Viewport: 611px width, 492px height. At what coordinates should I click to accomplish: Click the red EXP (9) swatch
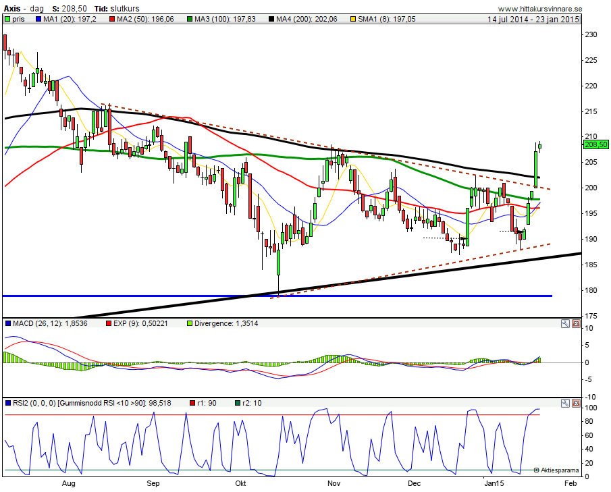click(109, 323)
